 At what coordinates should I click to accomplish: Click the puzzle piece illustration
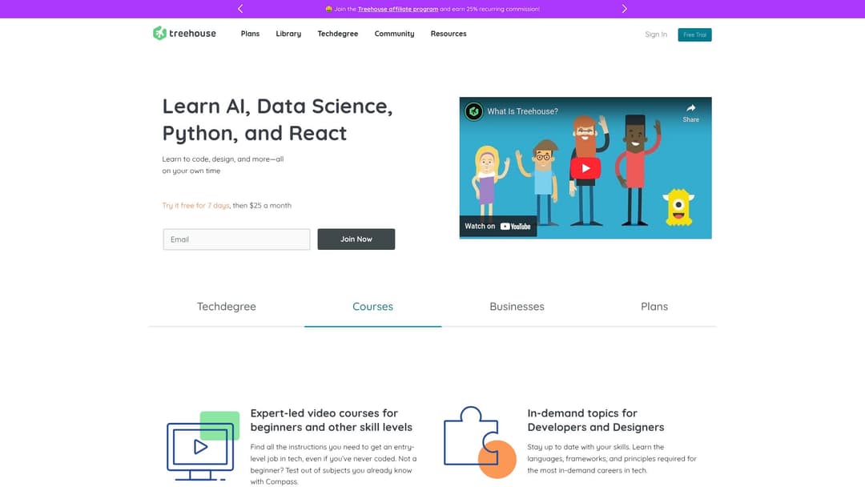[480, 442]
